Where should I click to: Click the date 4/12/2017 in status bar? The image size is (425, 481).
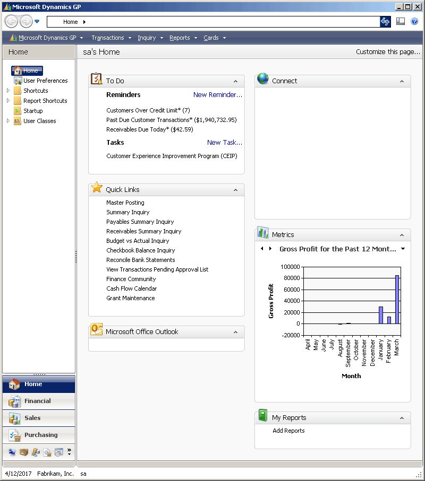(18, 474)
